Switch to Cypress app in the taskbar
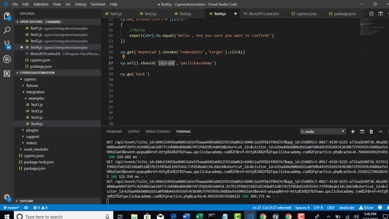Screen dimensions: 389x219 275,217
